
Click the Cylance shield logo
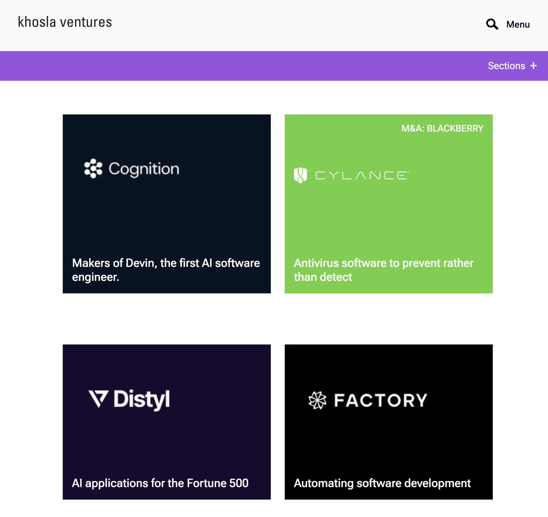pyautogui.click(x=300, y=175)
